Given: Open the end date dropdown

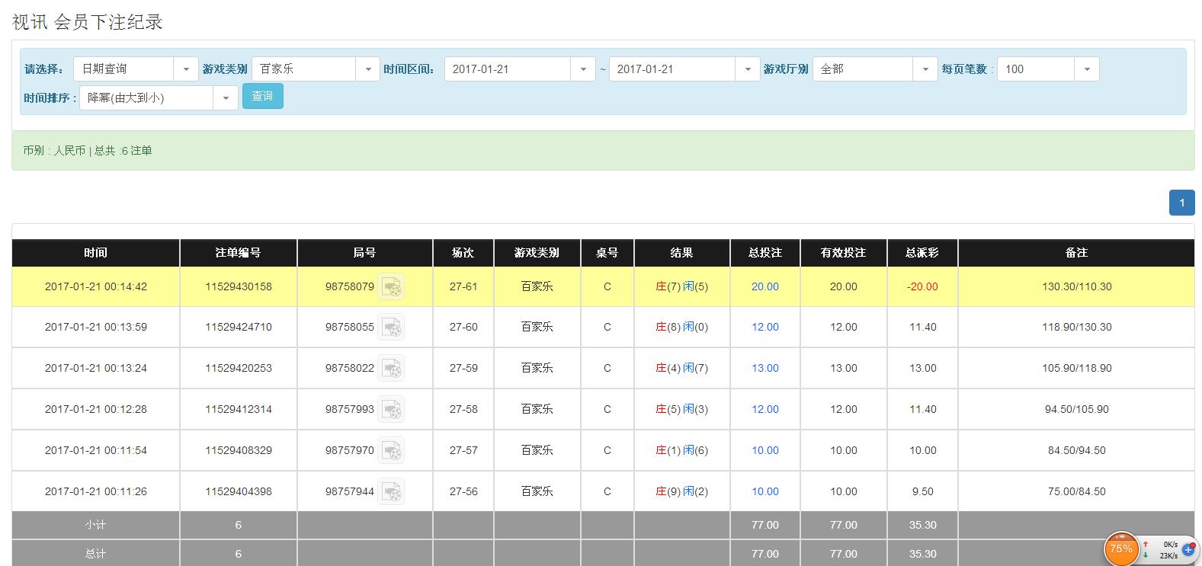Looking at the screenshot, I should point(684,69).
